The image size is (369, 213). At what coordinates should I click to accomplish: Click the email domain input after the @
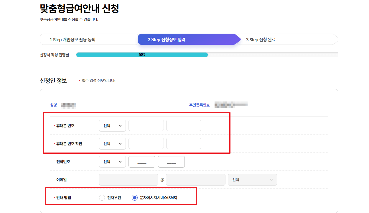tap(195, 179)
